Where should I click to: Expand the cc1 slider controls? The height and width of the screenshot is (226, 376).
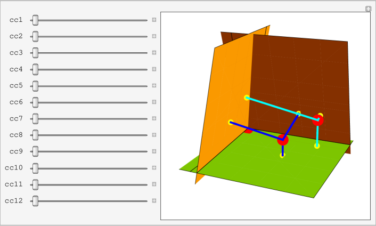tap(154, 20)
